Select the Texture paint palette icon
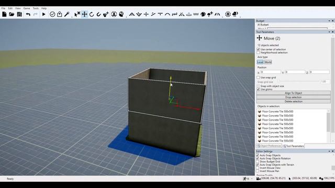Screen dimensions: 335x188 203,14
